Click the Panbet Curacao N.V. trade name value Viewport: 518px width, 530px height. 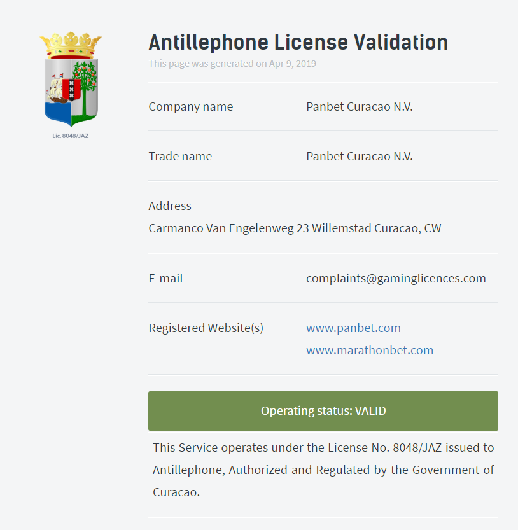tap(360, 156)
